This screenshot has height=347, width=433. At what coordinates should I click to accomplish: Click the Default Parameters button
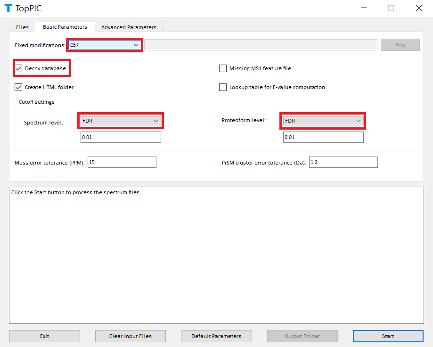pos(216,336)
